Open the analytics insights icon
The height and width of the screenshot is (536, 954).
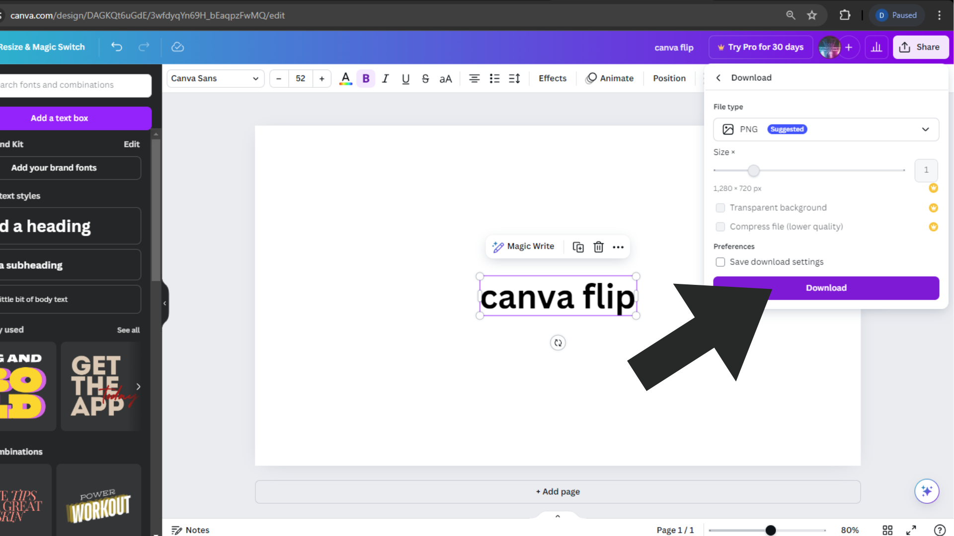[x=876, y=47]
